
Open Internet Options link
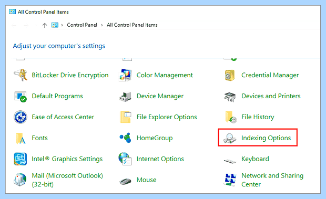coord(160,159)
